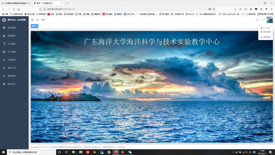Open the 用户登录 bookmark
Screen dimensions: 275x155
coord(164,14)
